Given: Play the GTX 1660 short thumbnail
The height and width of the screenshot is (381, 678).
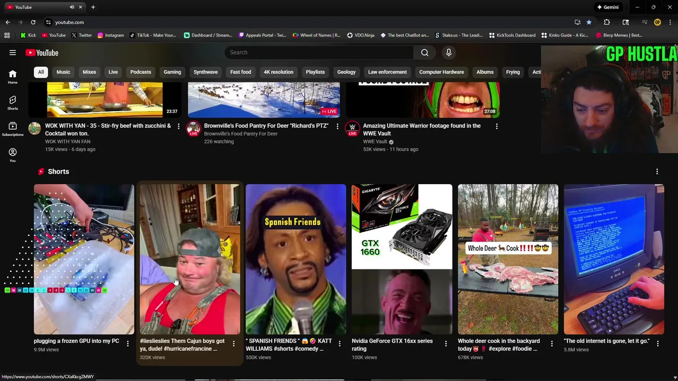Looking at the screenshot, I should point(402,259).
